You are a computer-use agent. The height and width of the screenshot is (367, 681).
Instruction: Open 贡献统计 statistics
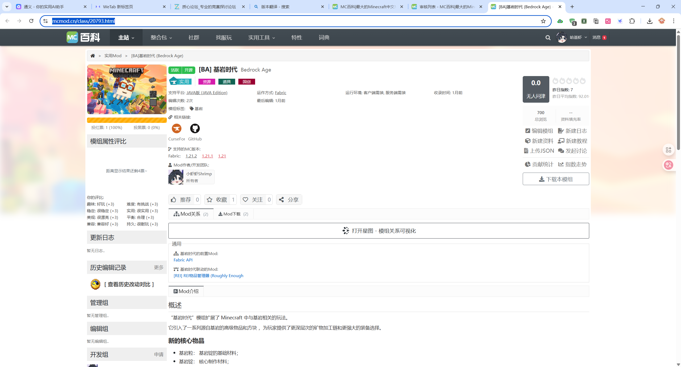pyautogui.click(x=539, y=164)
